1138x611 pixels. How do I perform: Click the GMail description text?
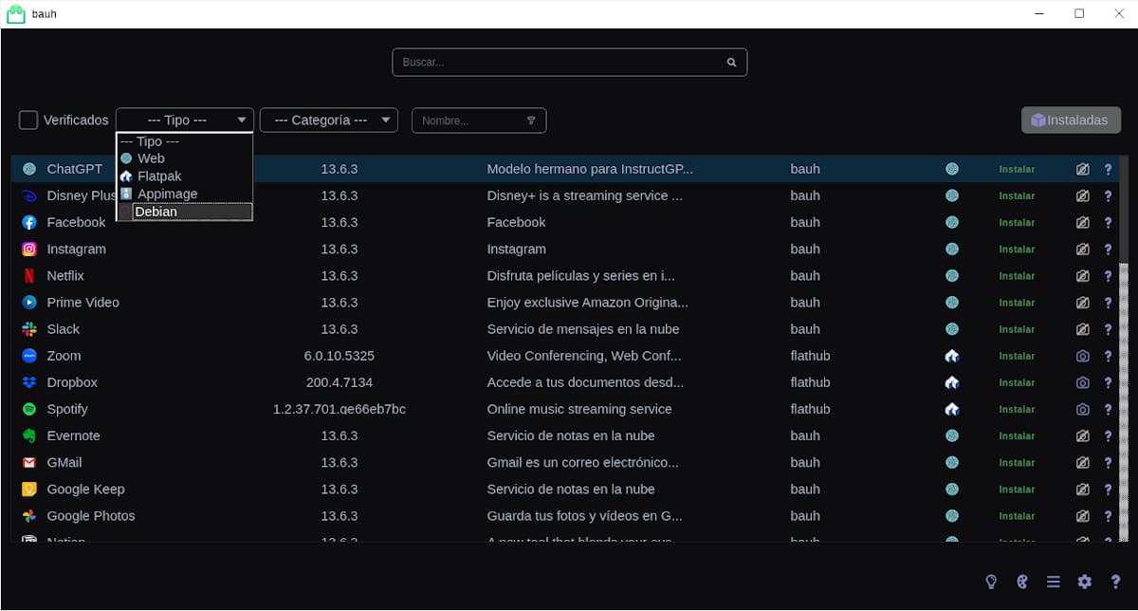pos(582,462)
